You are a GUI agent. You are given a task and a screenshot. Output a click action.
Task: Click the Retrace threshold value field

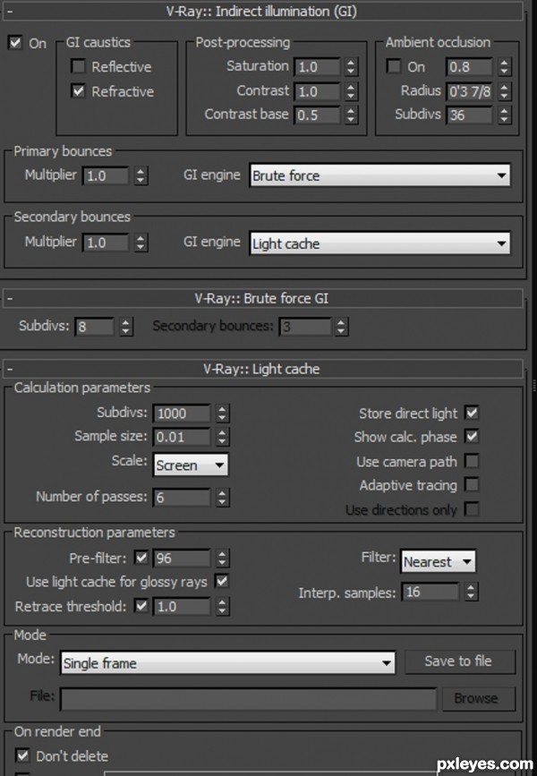pyautogui.click(x=182, y=607)
